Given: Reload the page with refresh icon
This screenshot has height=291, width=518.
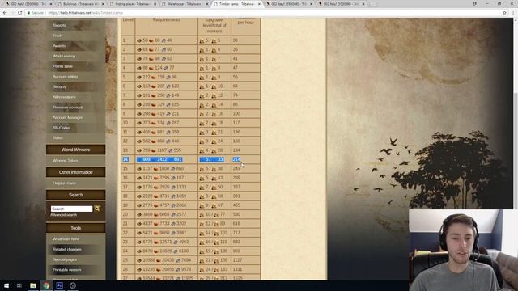Looking at the screenshot, I should pyautogui.click(x=19, y=13).
